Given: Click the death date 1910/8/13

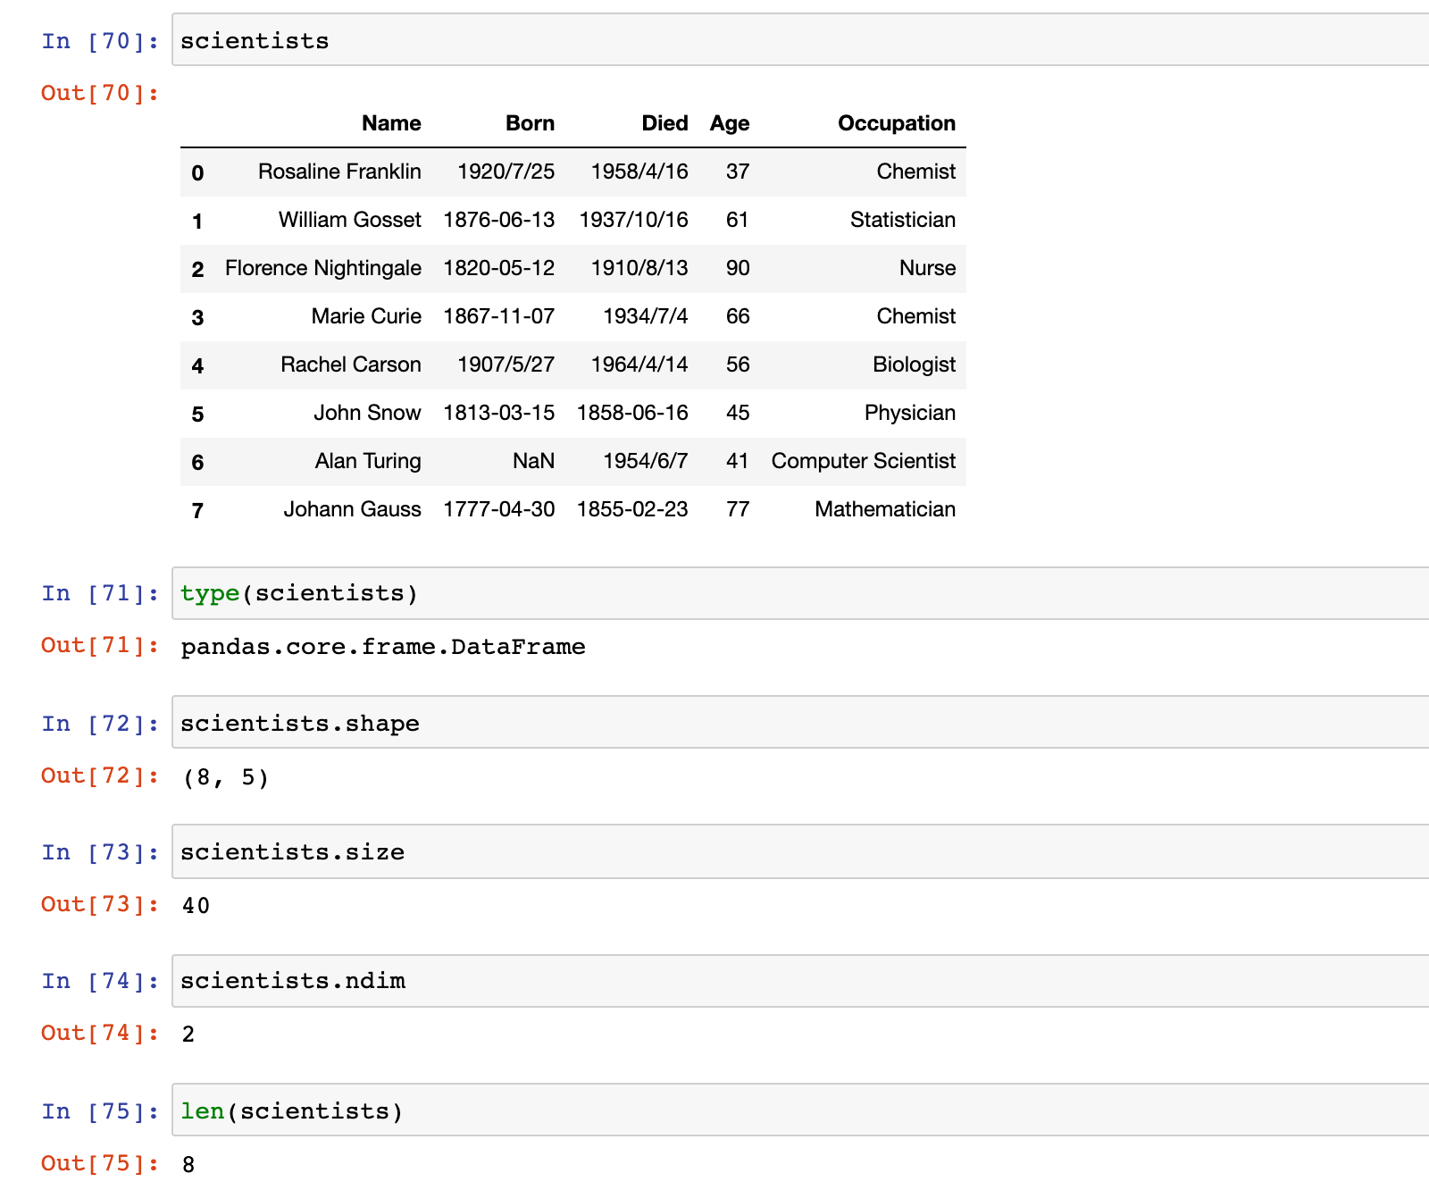Looking at the screenshot, I should [x=639, y=268].
